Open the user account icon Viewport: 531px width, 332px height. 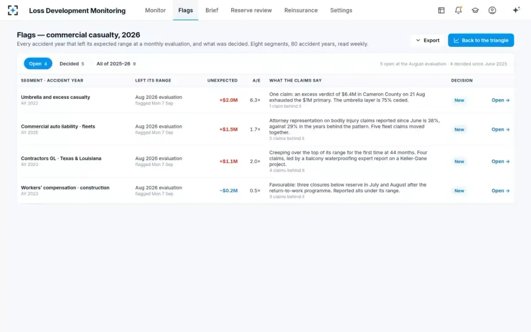click(492, 10)
